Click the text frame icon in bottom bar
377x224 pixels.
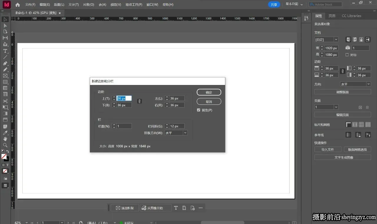tap(176, 208)
